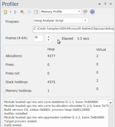This screenshot has height=127, width=115.
Task: Click the appmodel-runtime module loaded line
Action: 54,117
